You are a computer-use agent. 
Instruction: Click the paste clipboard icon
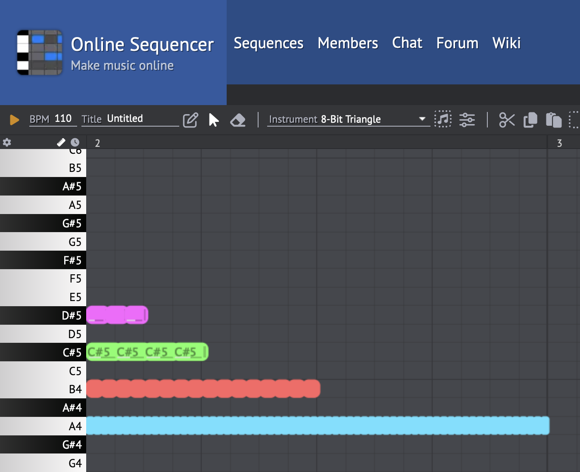tap(553, 120)
